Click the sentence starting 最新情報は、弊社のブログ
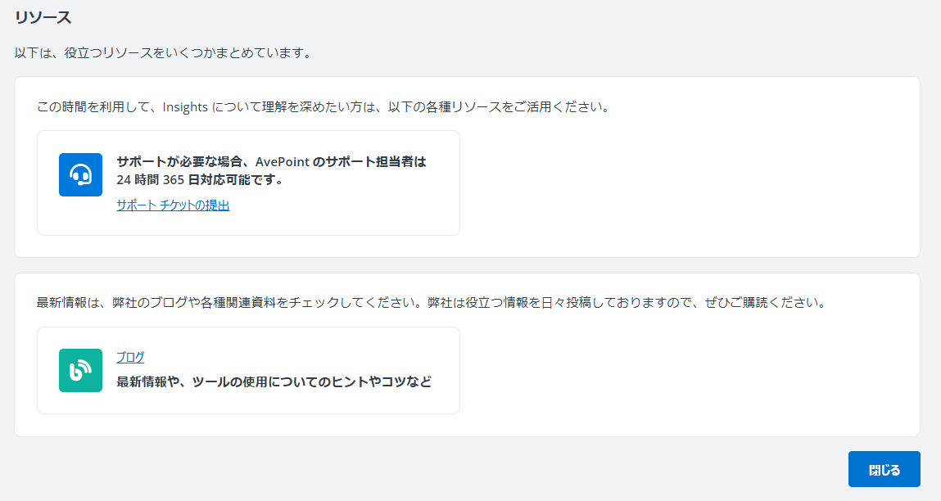 [432, 302]
